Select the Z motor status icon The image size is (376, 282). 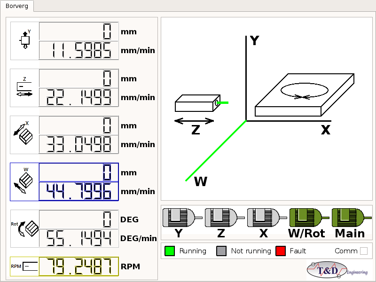223,218
